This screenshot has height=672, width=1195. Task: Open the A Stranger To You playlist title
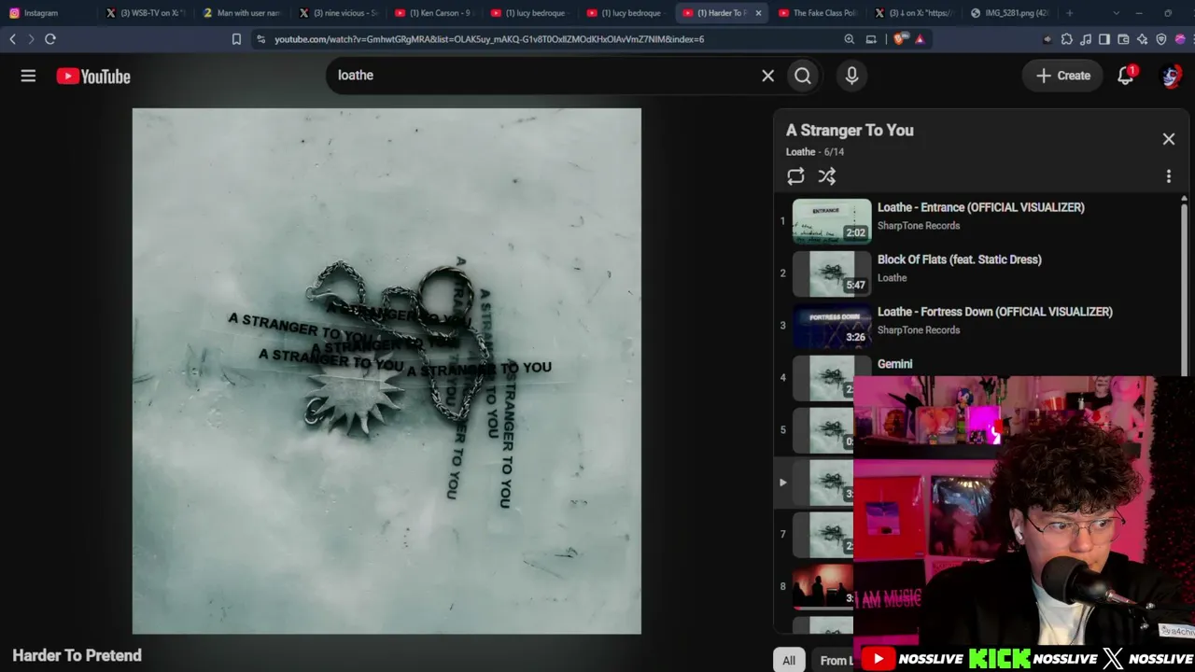click(850, 131)
